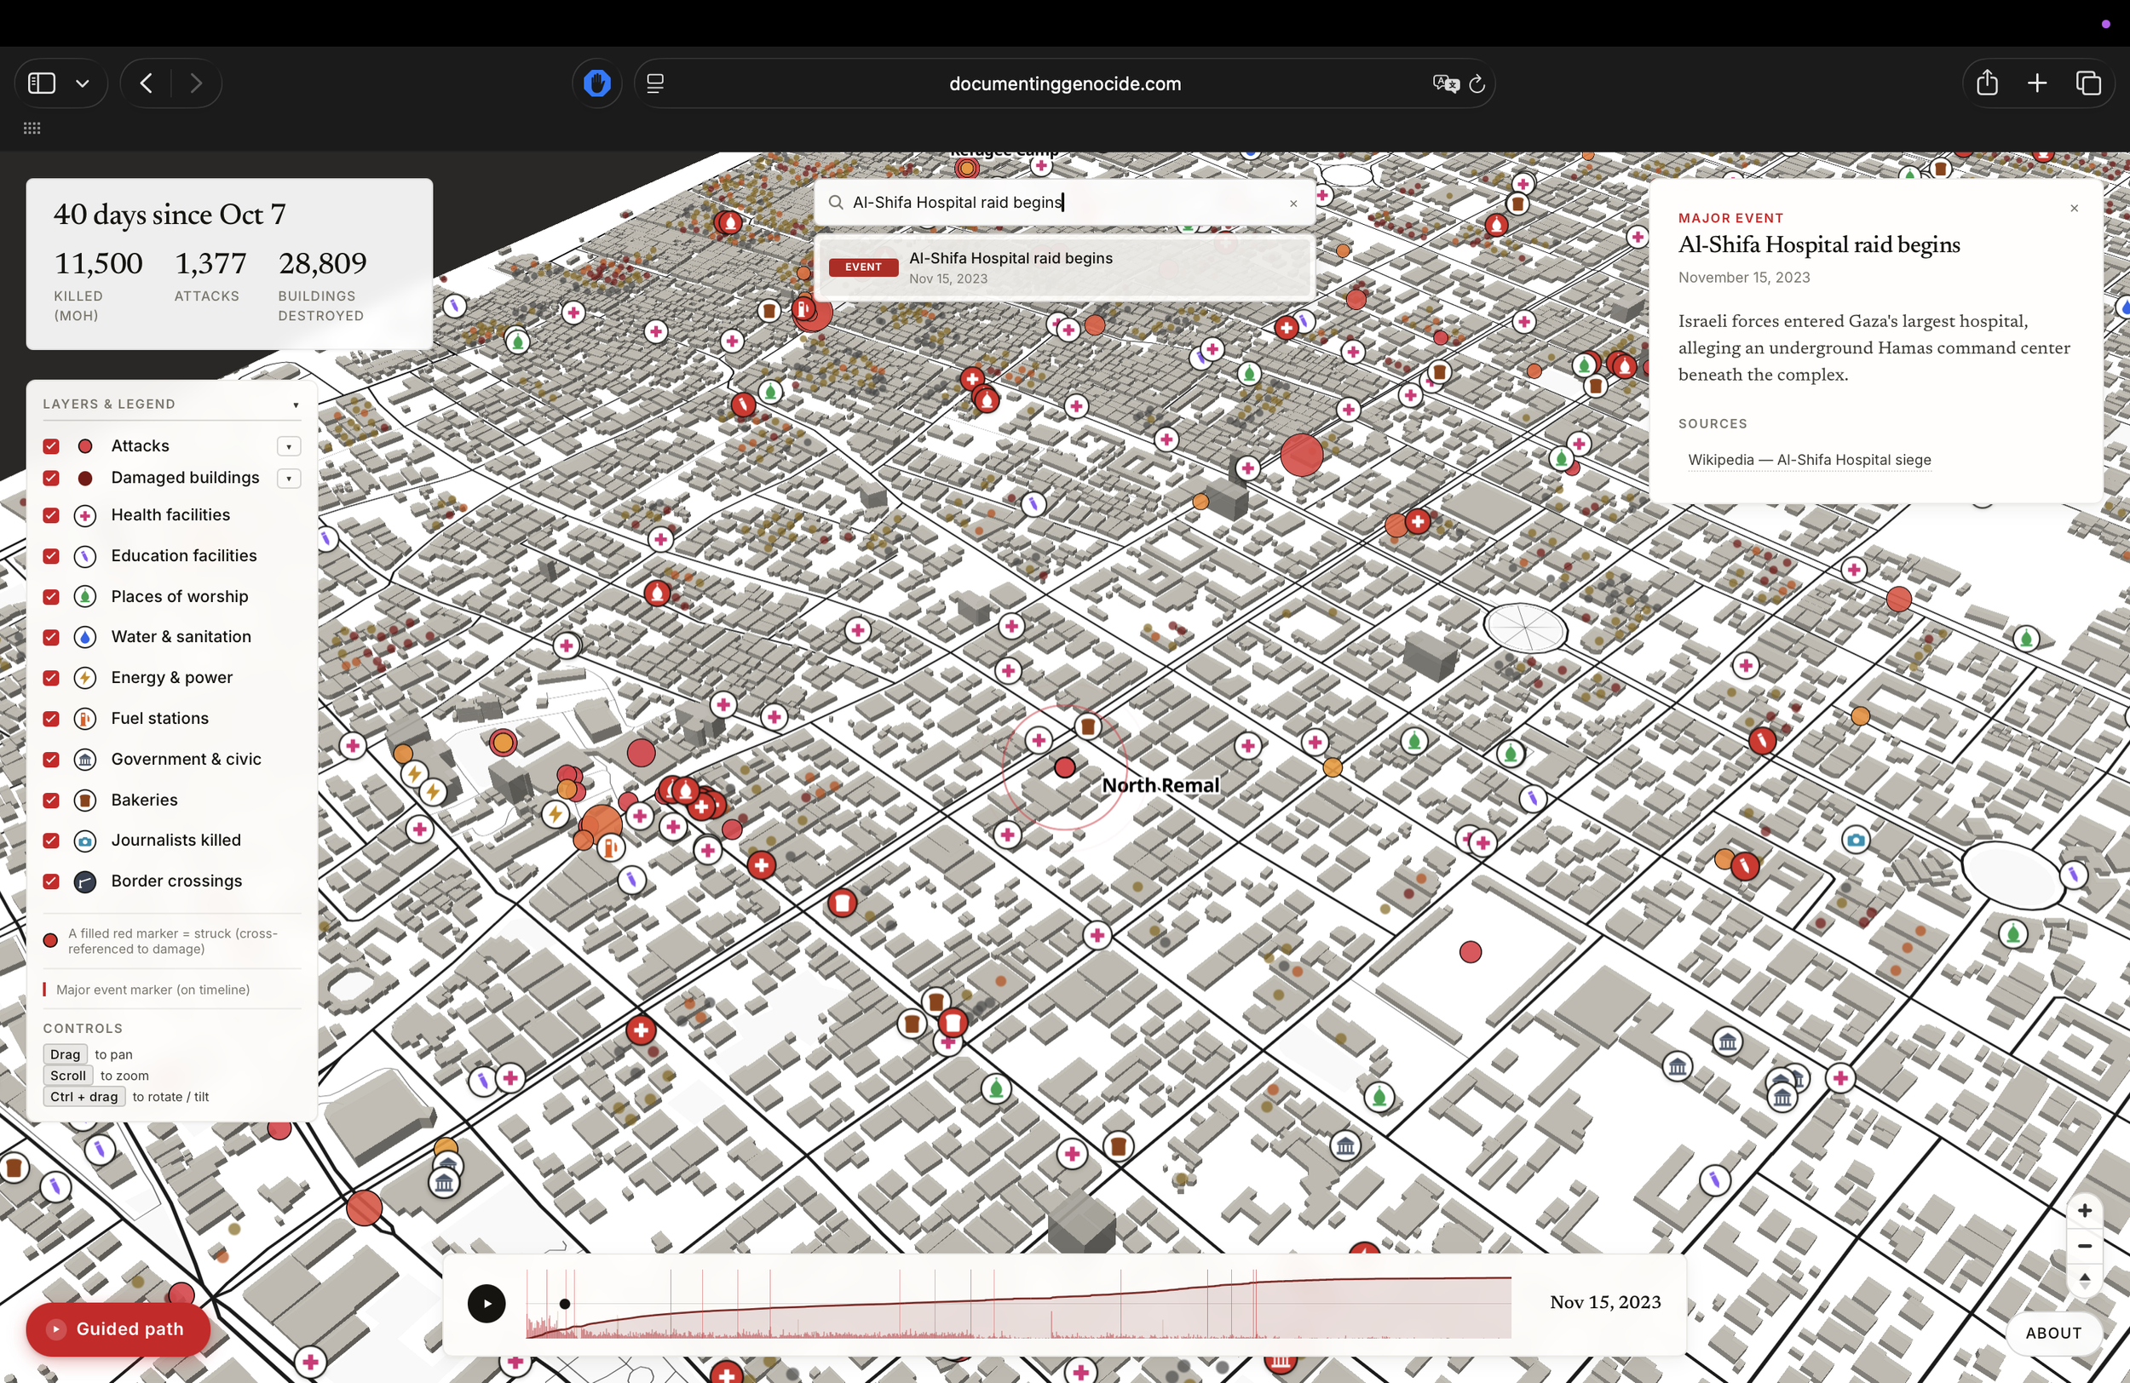Open the Safari tab overview icon

2089,83
